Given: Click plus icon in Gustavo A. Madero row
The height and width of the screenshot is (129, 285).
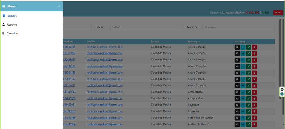Looking at the screenshot, I should coord(243,124).
